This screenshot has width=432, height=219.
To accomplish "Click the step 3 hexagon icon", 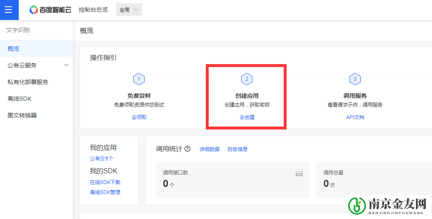I will point(355,79).
